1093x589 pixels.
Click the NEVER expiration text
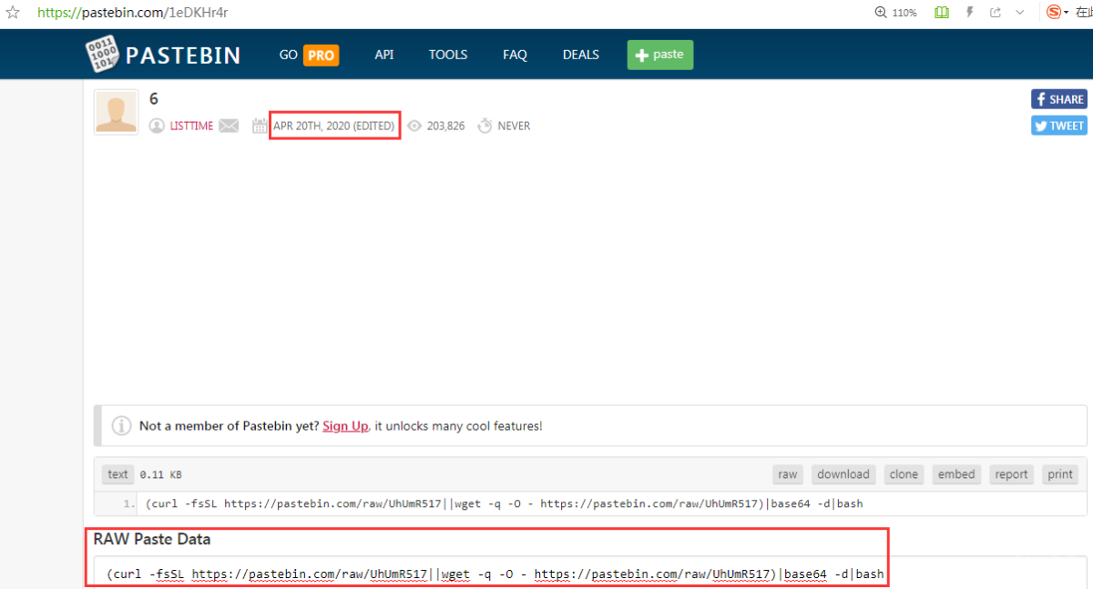514,126
